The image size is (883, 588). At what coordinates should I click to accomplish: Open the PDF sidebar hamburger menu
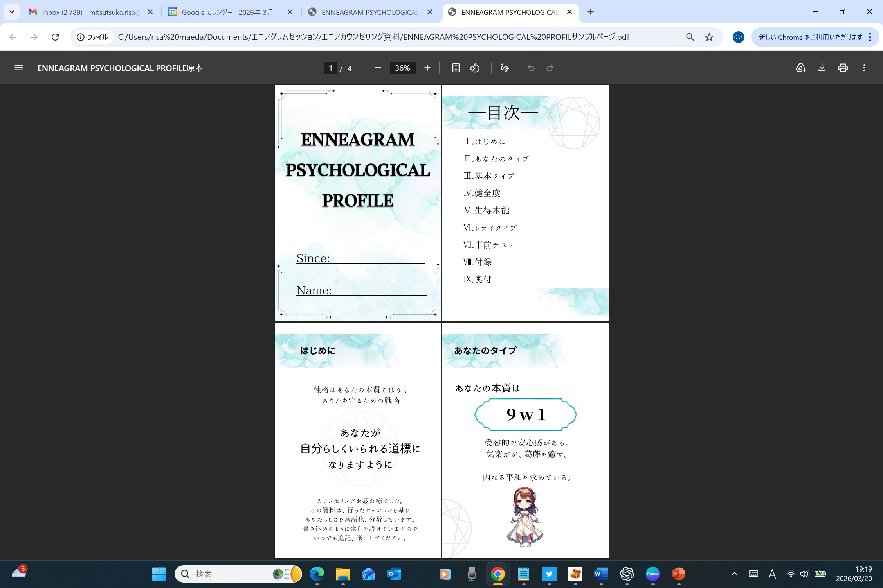click(18, 68)
